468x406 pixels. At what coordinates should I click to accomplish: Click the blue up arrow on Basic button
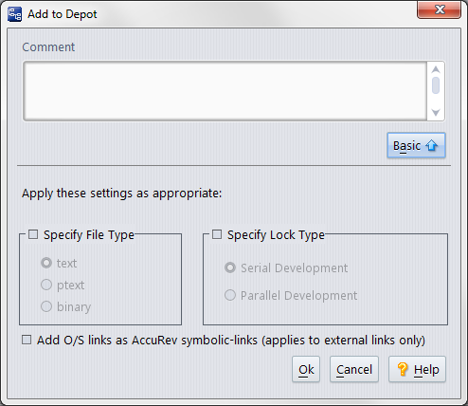point(431,145)
